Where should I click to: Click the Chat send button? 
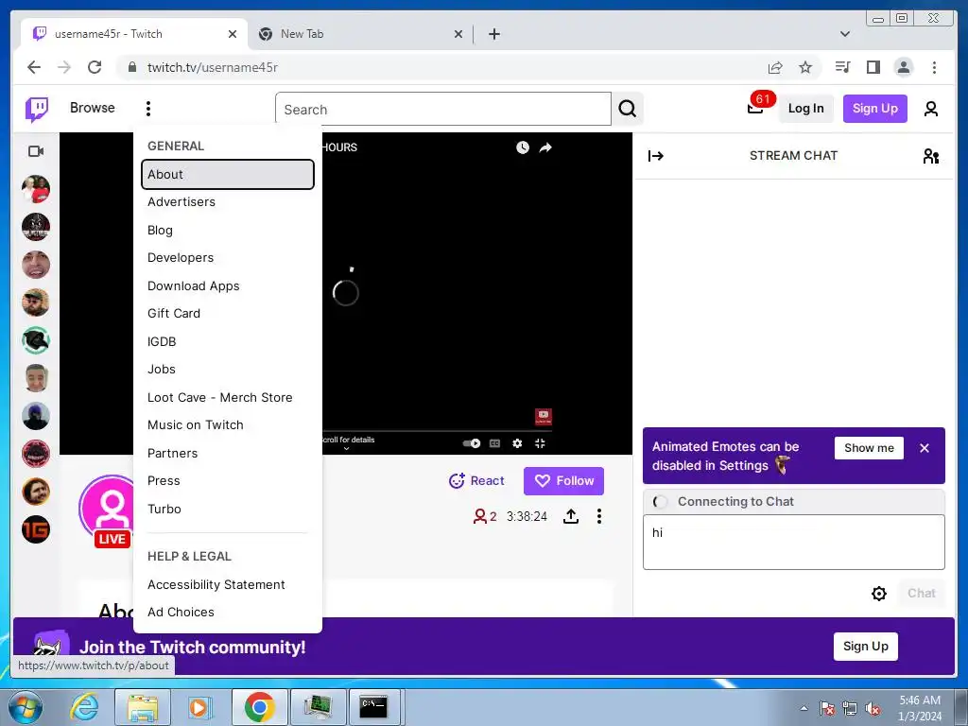(x=921, y=594)
